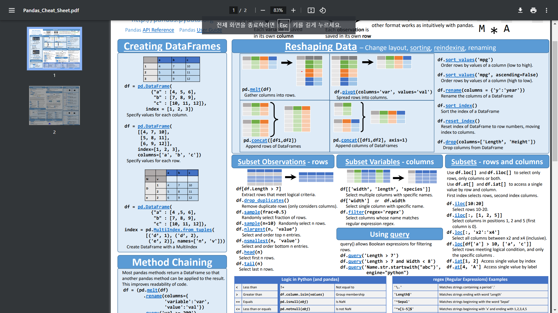Click the iloc[:, [1, 2, 5]] link
The image size is (558, 313).
tap(460, 215)
